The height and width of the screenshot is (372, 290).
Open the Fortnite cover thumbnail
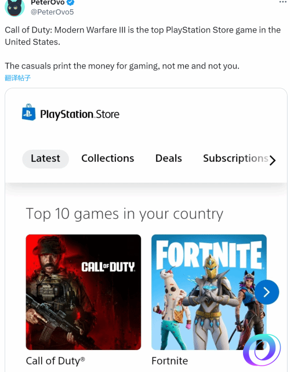tap(209, 292)
